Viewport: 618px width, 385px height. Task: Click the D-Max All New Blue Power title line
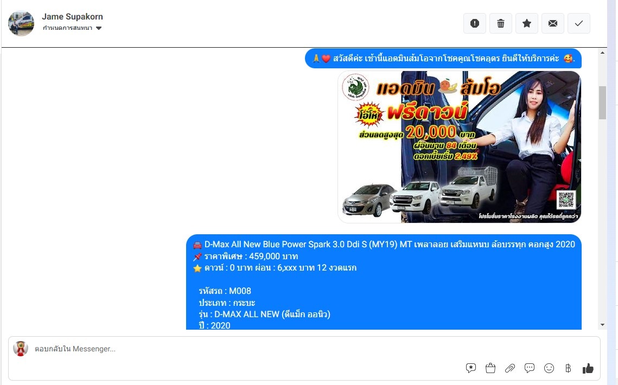pos(384,245)
